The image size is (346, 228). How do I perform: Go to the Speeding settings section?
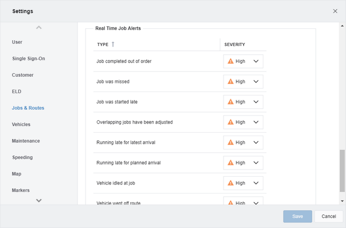pos(22,158)
